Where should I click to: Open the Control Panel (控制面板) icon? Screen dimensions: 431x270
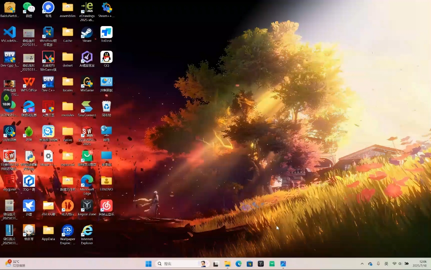[x=106, y=82]
